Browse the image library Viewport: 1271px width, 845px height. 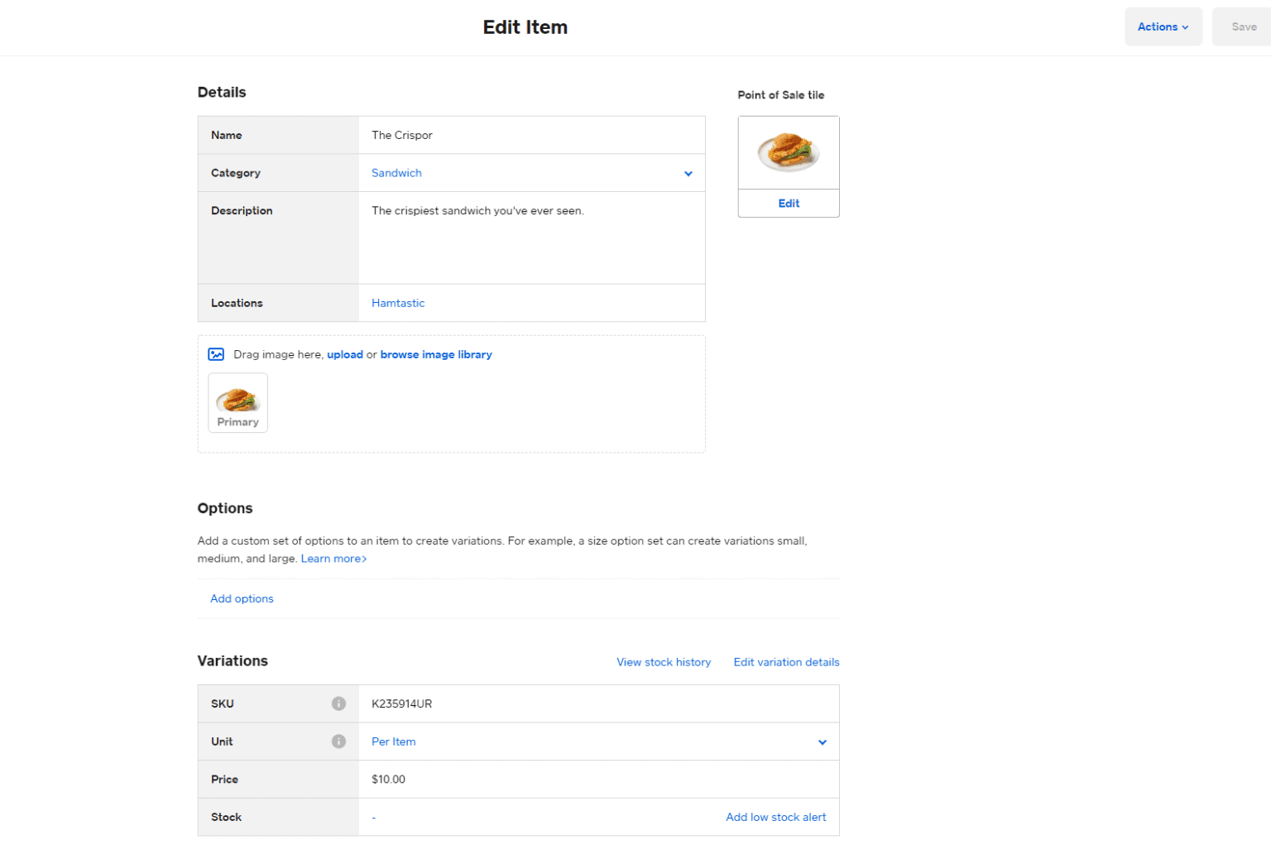point(436,354)
